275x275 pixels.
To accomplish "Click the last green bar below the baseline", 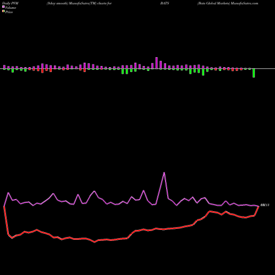I will [x=254, y=73].
